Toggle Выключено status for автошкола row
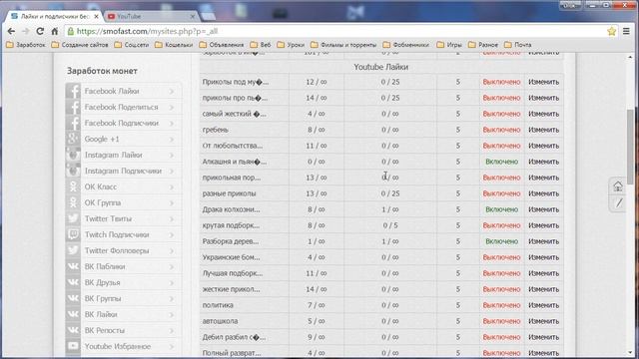The image size is (639, 359). click(501, 321)
